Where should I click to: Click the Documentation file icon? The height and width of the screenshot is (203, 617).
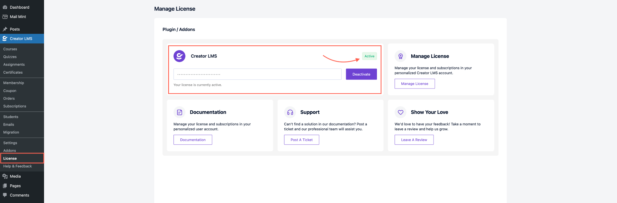click(x=179, y=112)
